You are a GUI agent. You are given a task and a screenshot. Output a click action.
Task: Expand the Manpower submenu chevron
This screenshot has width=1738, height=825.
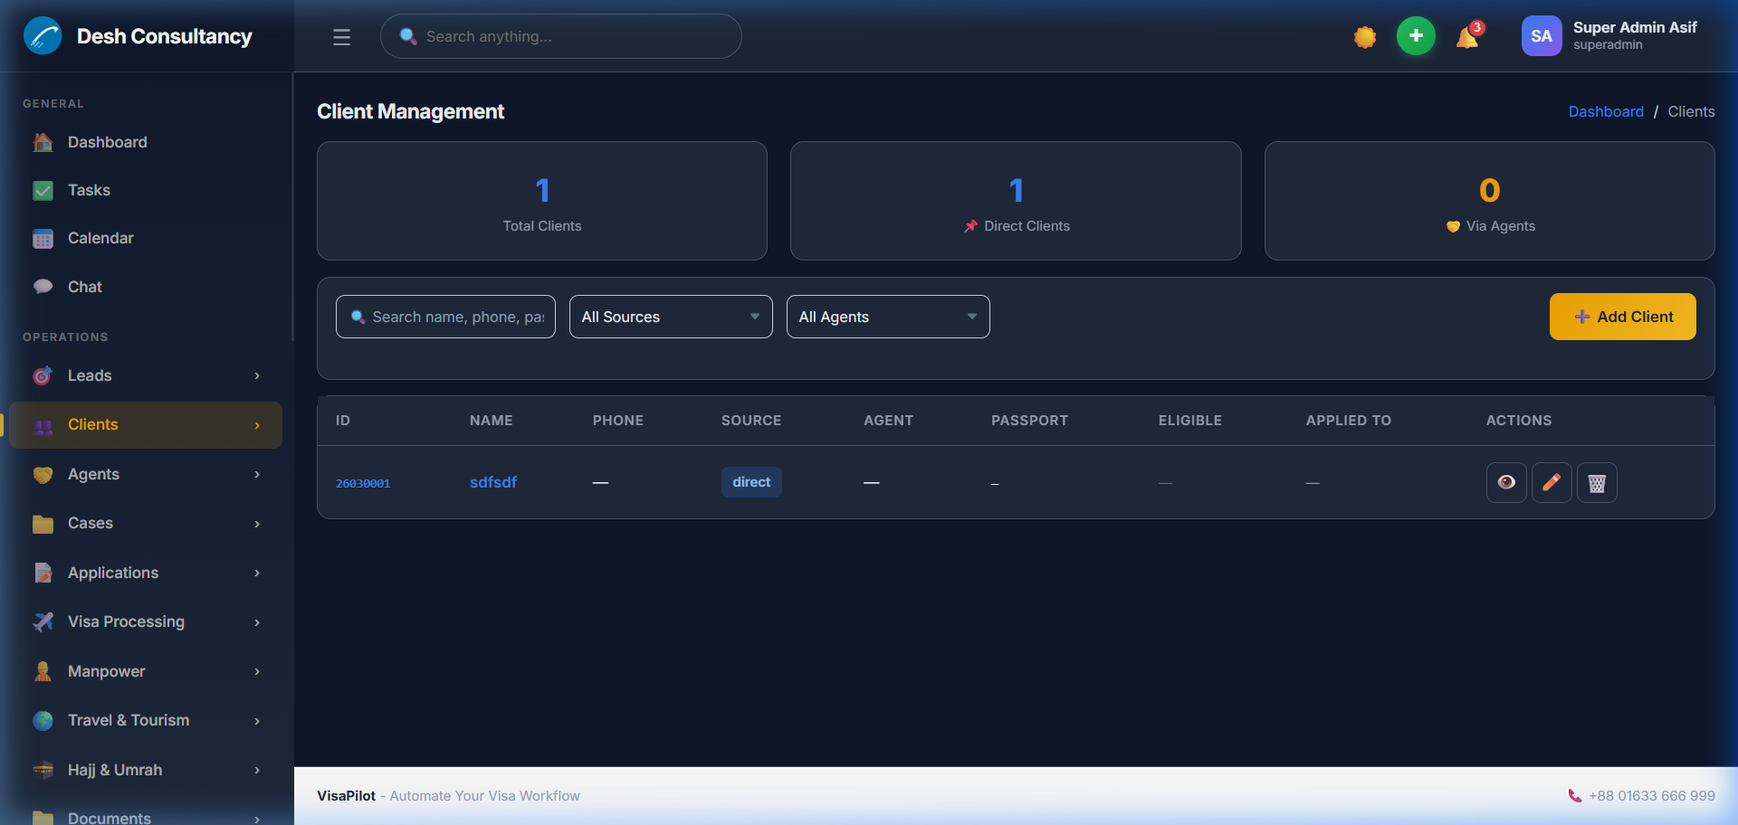click(x=257, y=671)
